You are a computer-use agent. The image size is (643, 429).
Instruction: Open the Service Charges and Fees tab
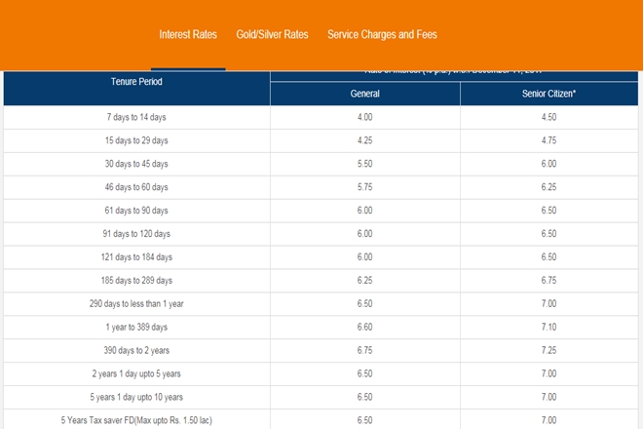click(x=382, y=35)
